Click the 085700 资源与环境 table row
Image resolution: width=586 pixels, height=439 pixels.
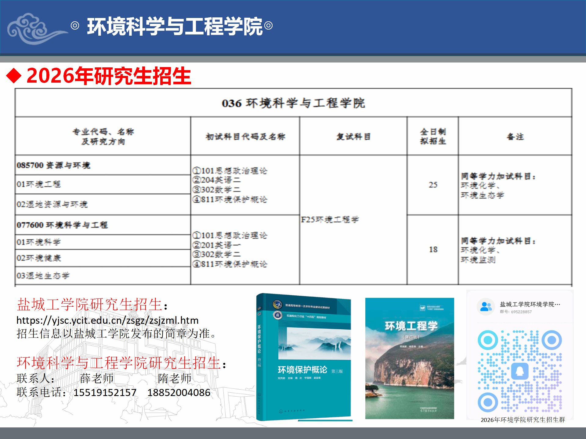53,165
